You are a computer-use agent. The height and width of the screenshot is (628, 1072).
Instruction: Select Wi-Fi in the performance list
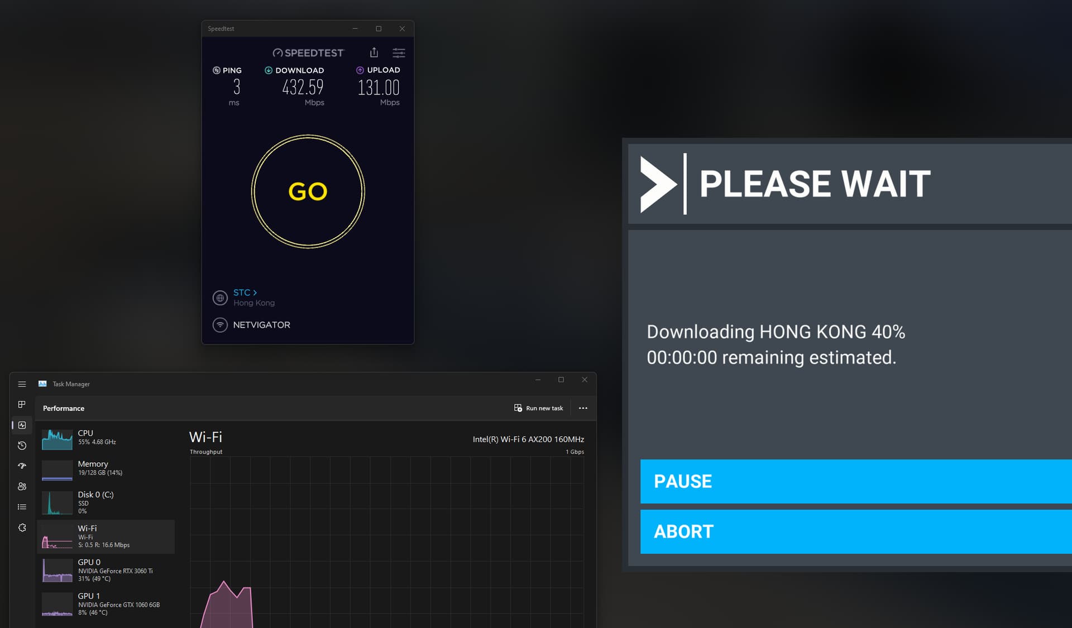[106, 536]
